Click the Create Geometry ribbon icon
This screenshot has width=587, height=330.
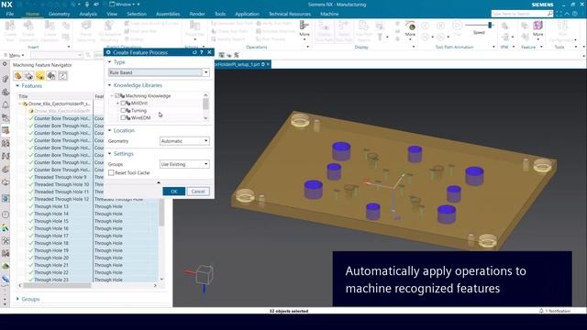pos(28,30)
